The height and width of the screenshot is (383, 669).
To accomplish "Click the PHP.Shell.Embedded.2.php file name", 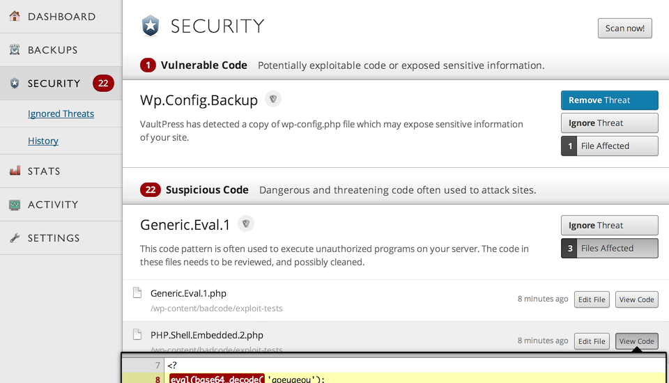I will [206, 335].
